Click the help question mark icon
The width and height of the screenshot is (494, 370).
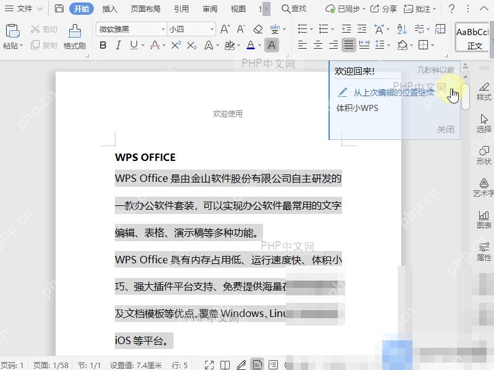point(451,9)
